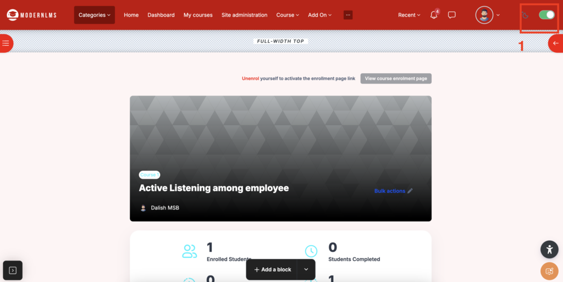Click the three-dots more menu icon
This screenshot has height=282, width=563.
point(348,15)
